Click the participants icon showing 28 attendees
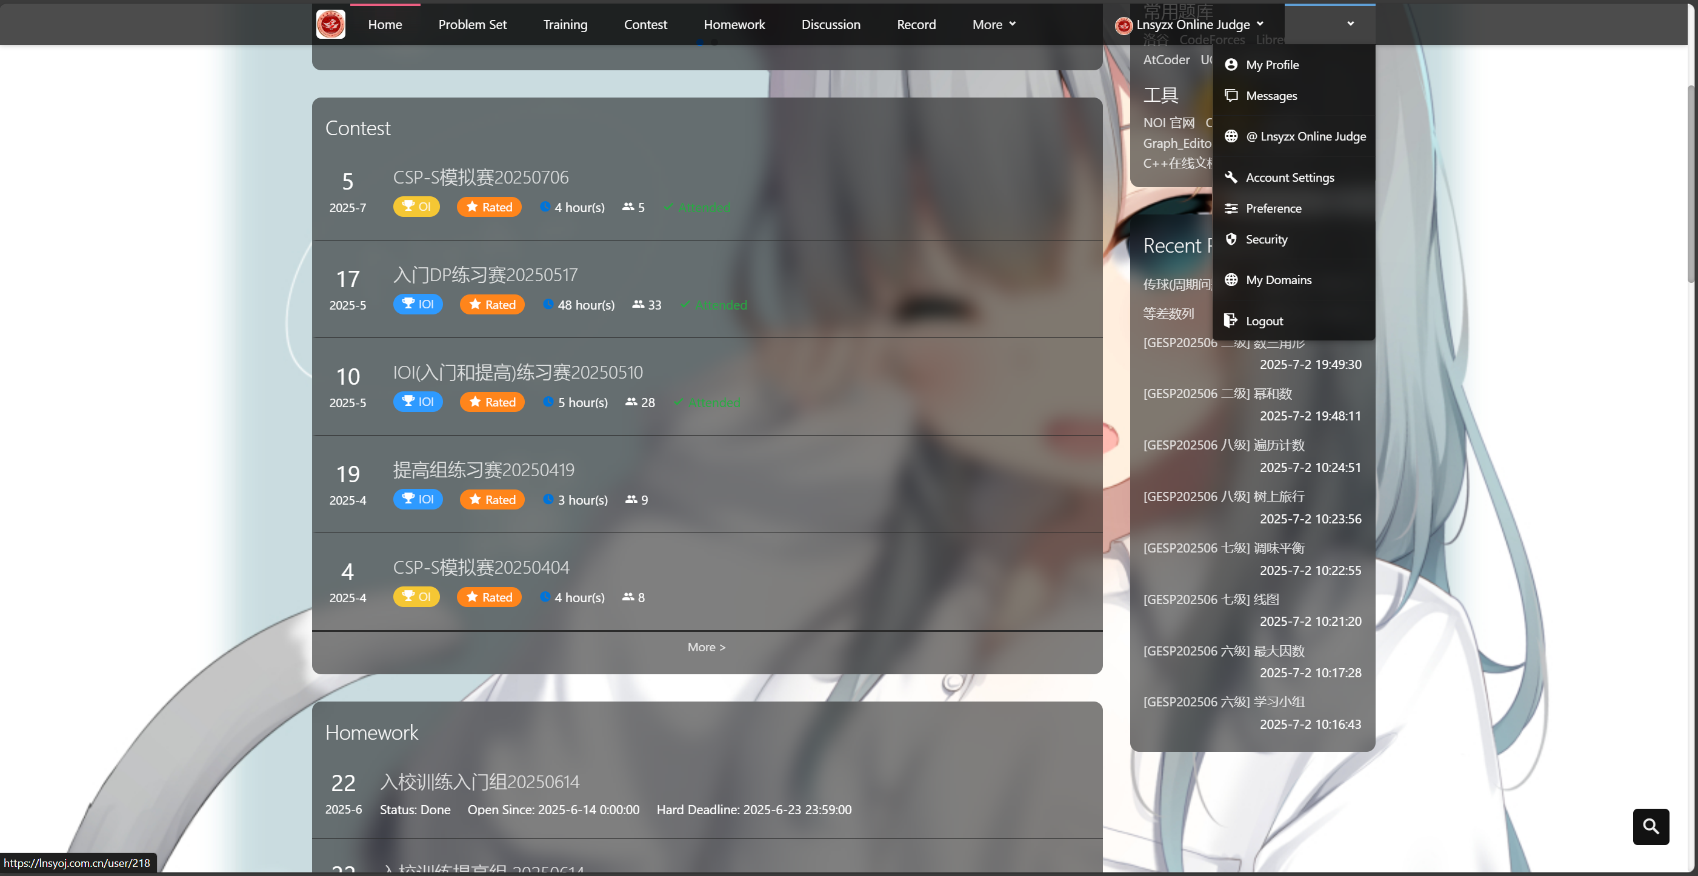 tap(631, 402)
